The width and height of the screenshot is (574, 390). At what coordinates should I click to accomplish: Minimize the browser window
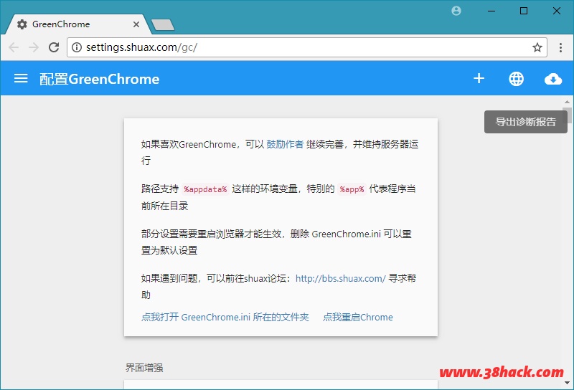coord(491,11)
